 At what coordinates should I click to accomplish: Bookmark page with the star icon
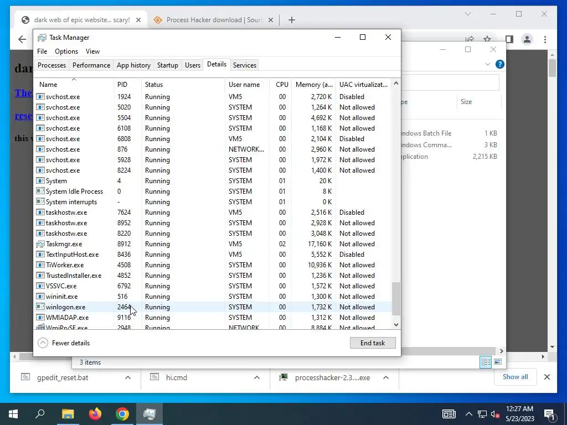click(487, 39)
